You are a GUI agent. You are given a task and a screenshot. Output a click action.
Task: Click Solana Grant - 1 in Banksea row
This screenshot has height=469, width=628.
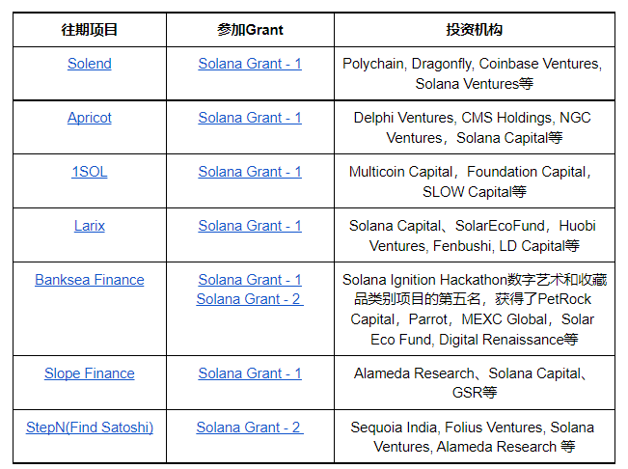pos(250,280)
